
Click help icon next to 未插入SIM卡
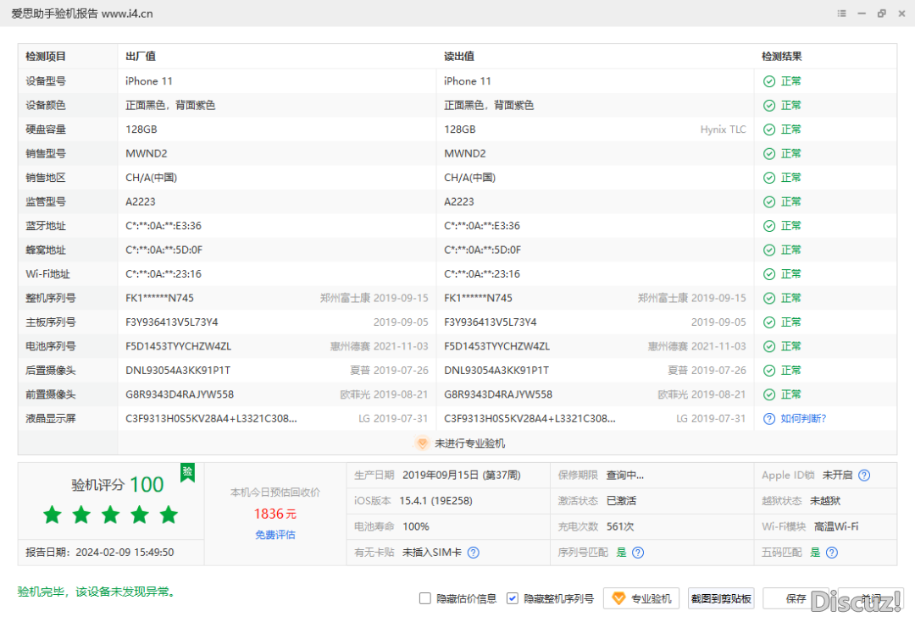pos(474,552)
